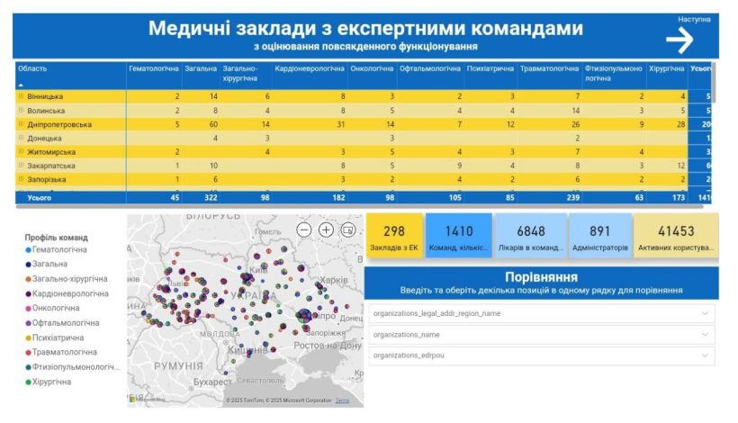Open organizations_legal_addr_region_name dropdown
The height and width of the screenshot is (423, 738).
coord(542,313)
